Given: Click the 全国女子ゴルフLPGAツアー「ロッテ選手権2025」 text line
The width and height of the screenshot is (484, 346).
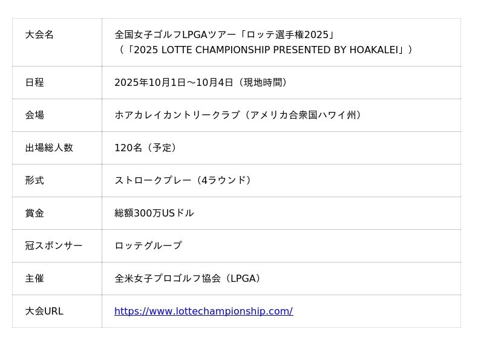Looking at the screenshot, I should pyautogui.click(x=224, y=35).
